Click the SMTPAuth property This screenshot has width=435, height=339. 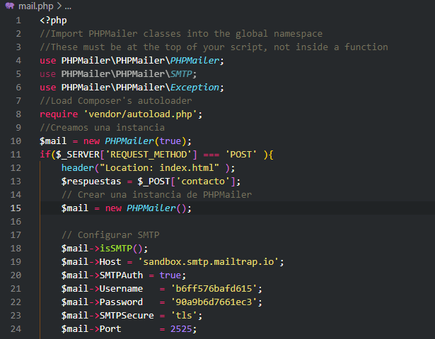(121, 275)
